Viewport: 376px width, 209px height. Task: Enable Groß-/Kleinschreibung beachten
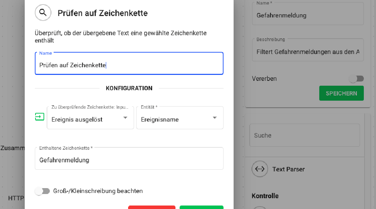click(x=42, y=191)
